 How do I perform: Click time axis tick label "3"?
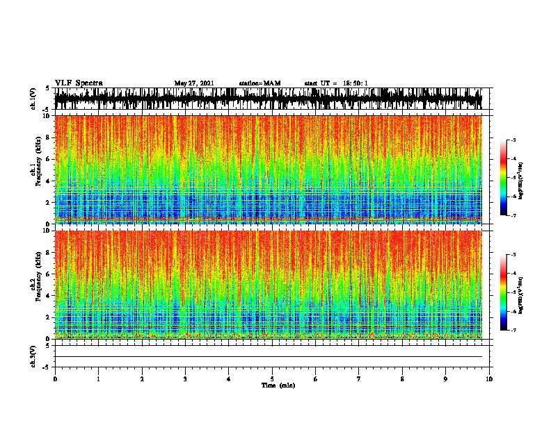[x=185, y=379]
